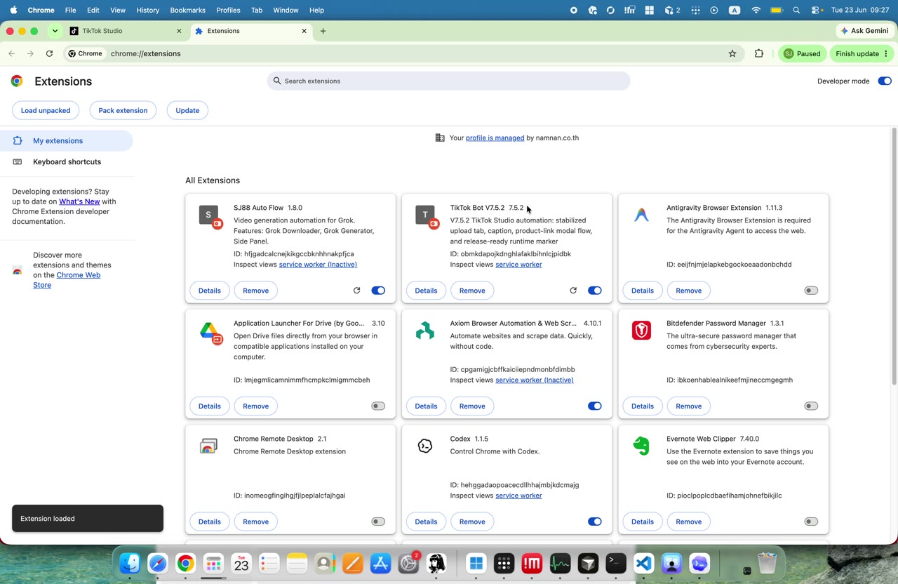This screenshot has width=898, height=584.
Task: Click the Bitdefender Password Manager shield icon
Action: pos(641,331)
